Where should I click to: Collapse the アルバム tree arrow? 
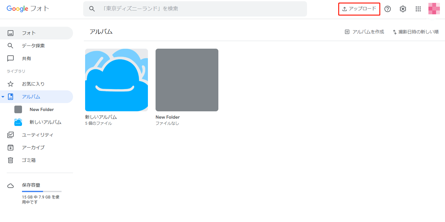click(3, 97)
